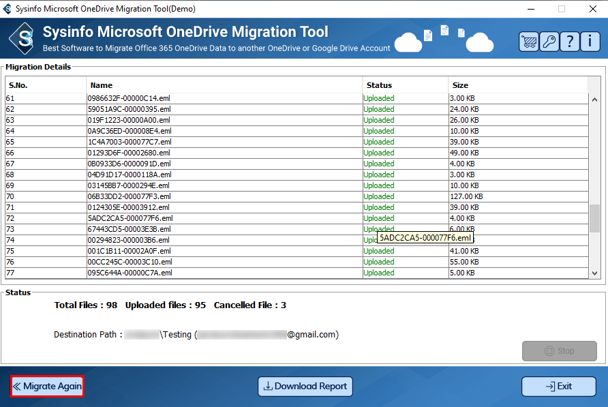Click the Status column header
Image resolution: width=608 pixels, height=407 pixels.
pyautogui.click(x=405, y=85)
